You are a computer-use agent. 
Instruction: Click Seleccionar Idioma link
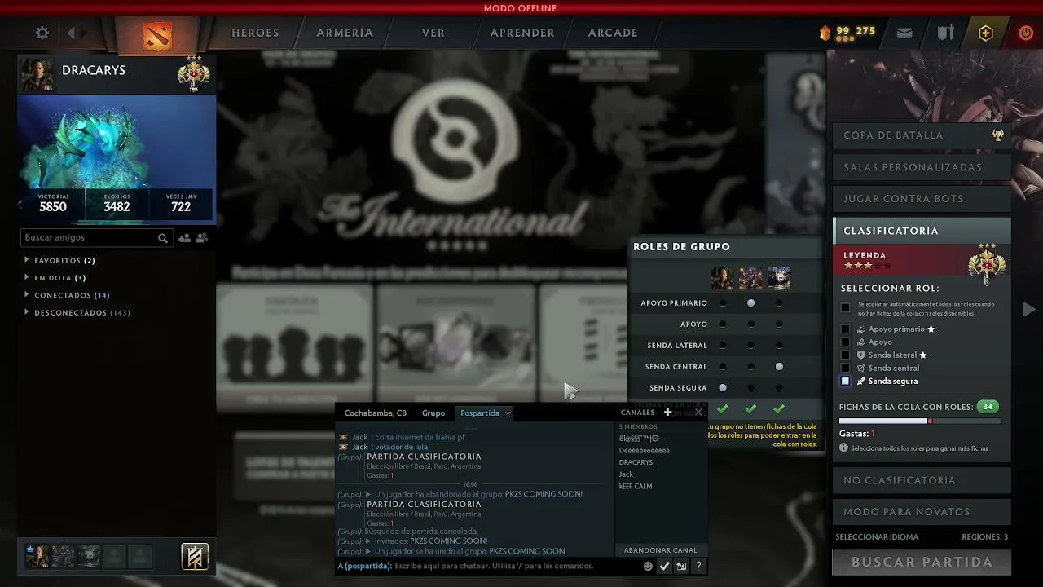point(877,537)
